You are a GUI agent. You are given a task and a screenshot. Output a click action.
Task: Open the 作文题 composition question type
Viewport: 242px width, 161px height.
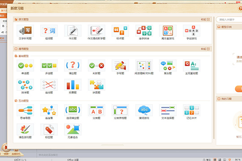[73, 31]
